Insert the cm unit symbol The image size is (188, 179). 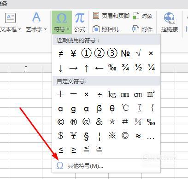(138, 94)
